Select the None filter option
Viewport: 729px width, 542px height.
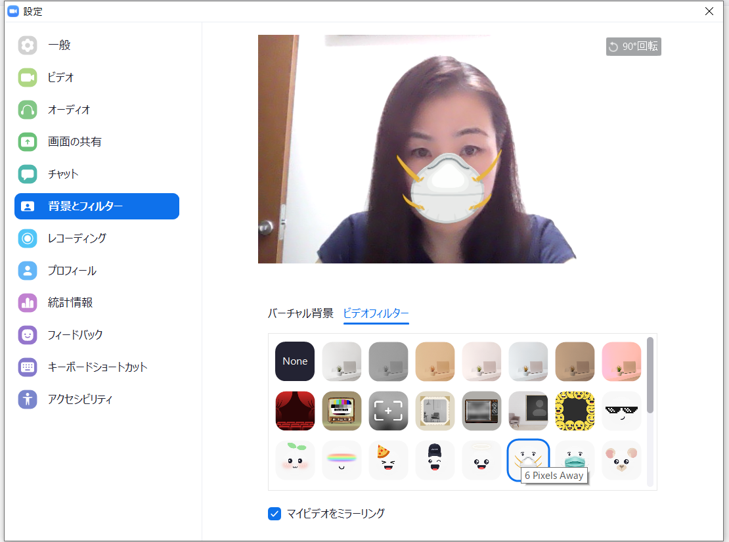pyautogui.click(x=295, y=361)
